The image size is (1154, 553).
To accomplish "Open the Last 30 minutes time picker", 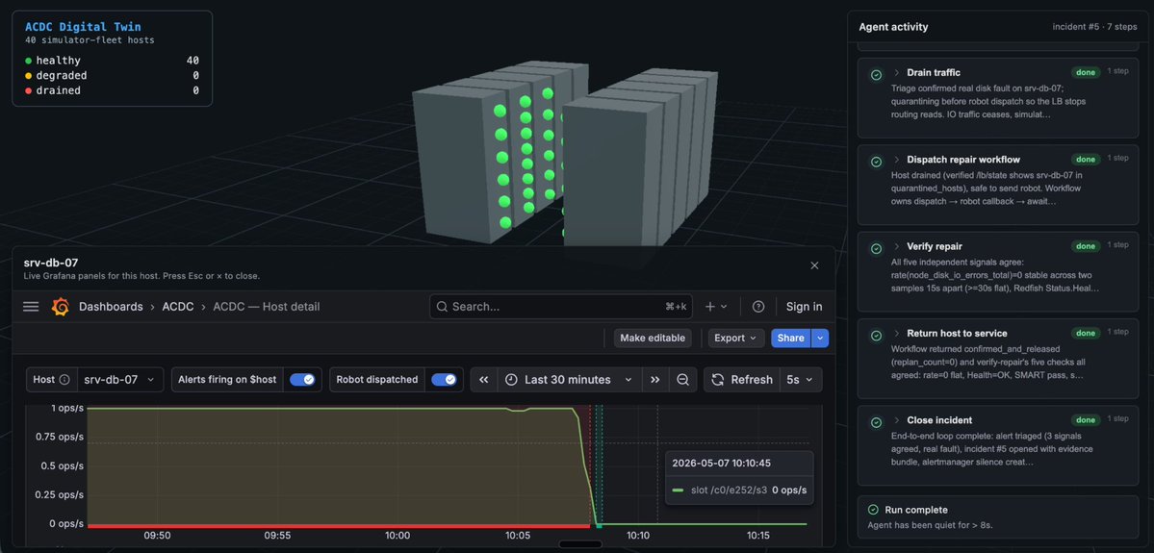I will (x=569, y=380).
